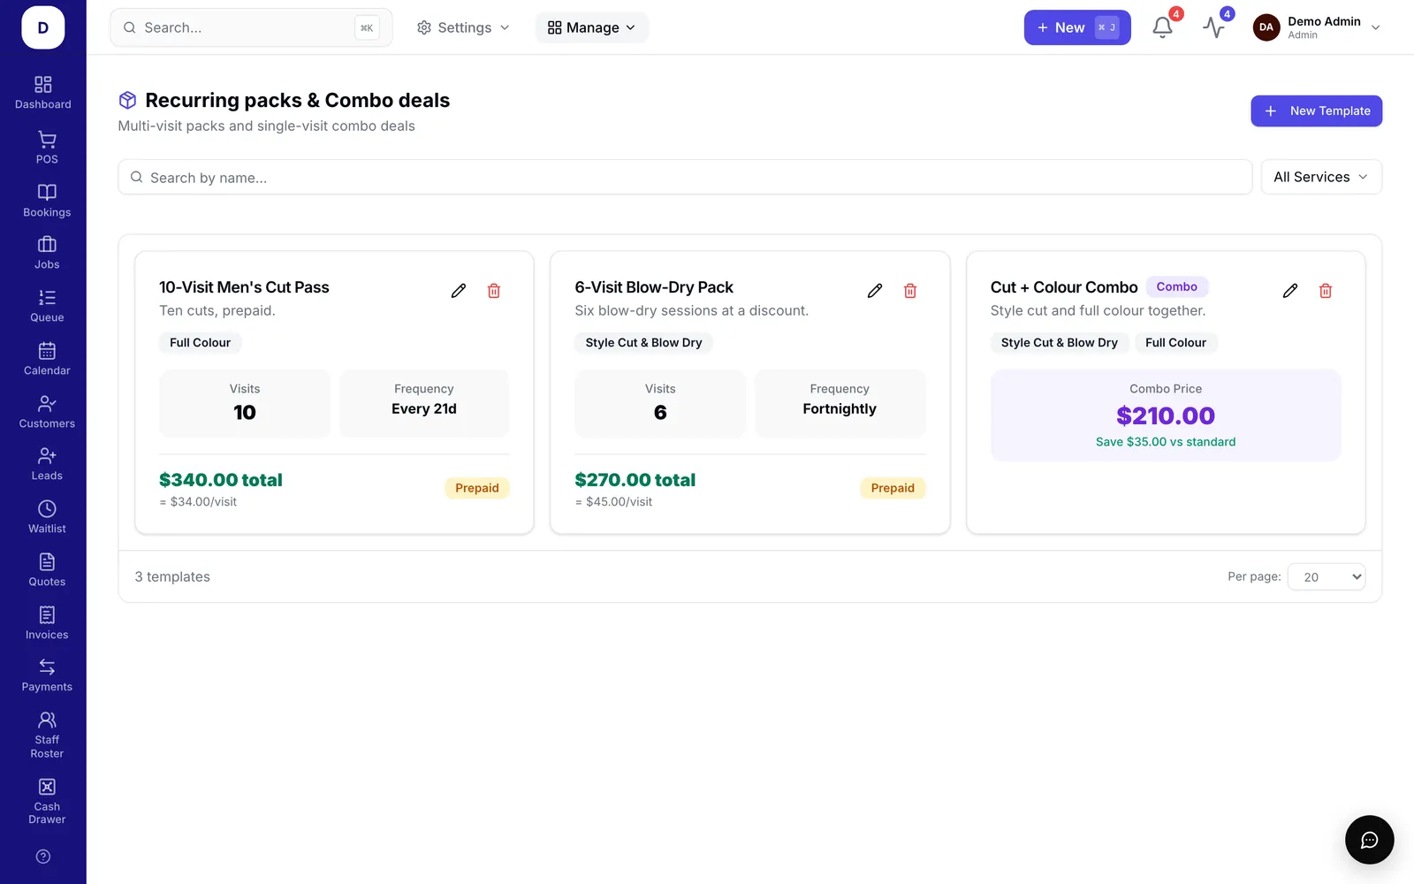Screen dimensions: 1414x884
Task: Click the $210.00 combo price
Action: click(x=1166, y=415)
